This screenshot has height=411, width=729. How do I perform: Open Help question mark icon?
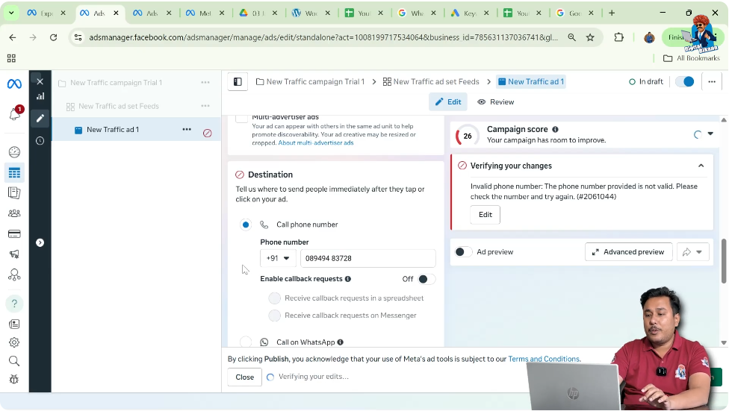point(14,304)
